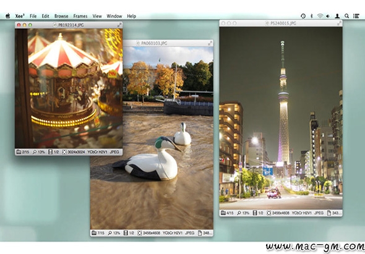Open the Help menu
This screenshot has width=365, height=254.
coord(132,16)
